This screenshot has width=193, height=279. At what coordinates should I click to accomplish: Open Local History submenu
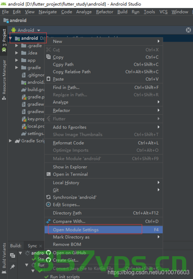(x=103, y=183)
